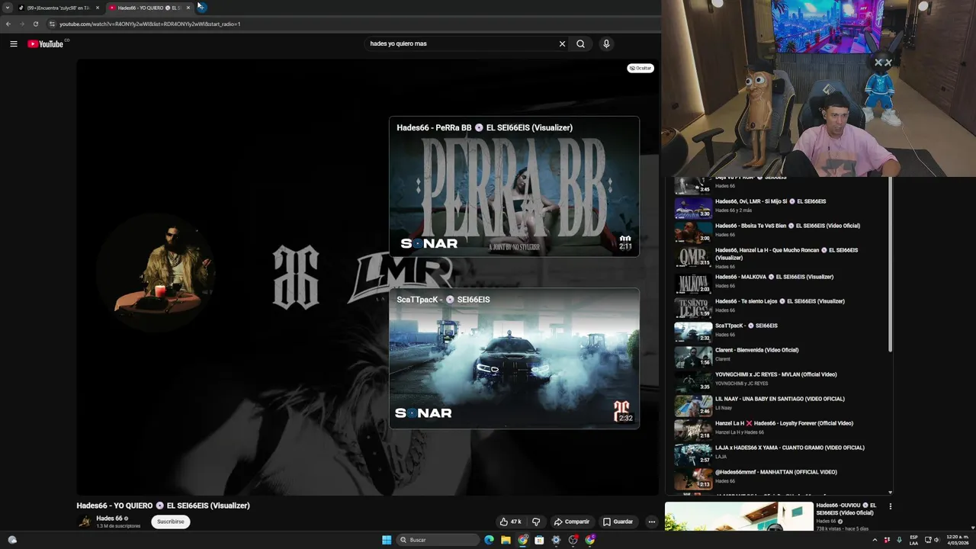Open 'CUANTO GRAMO' playlist video
The width and height of the screenshot is (976, 549).
[778, 452]
